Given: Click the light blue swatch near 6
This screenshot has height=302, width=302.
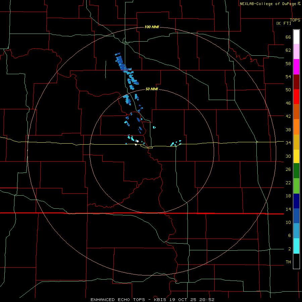Looking at the screenshot, I should [x=296, y=231].
